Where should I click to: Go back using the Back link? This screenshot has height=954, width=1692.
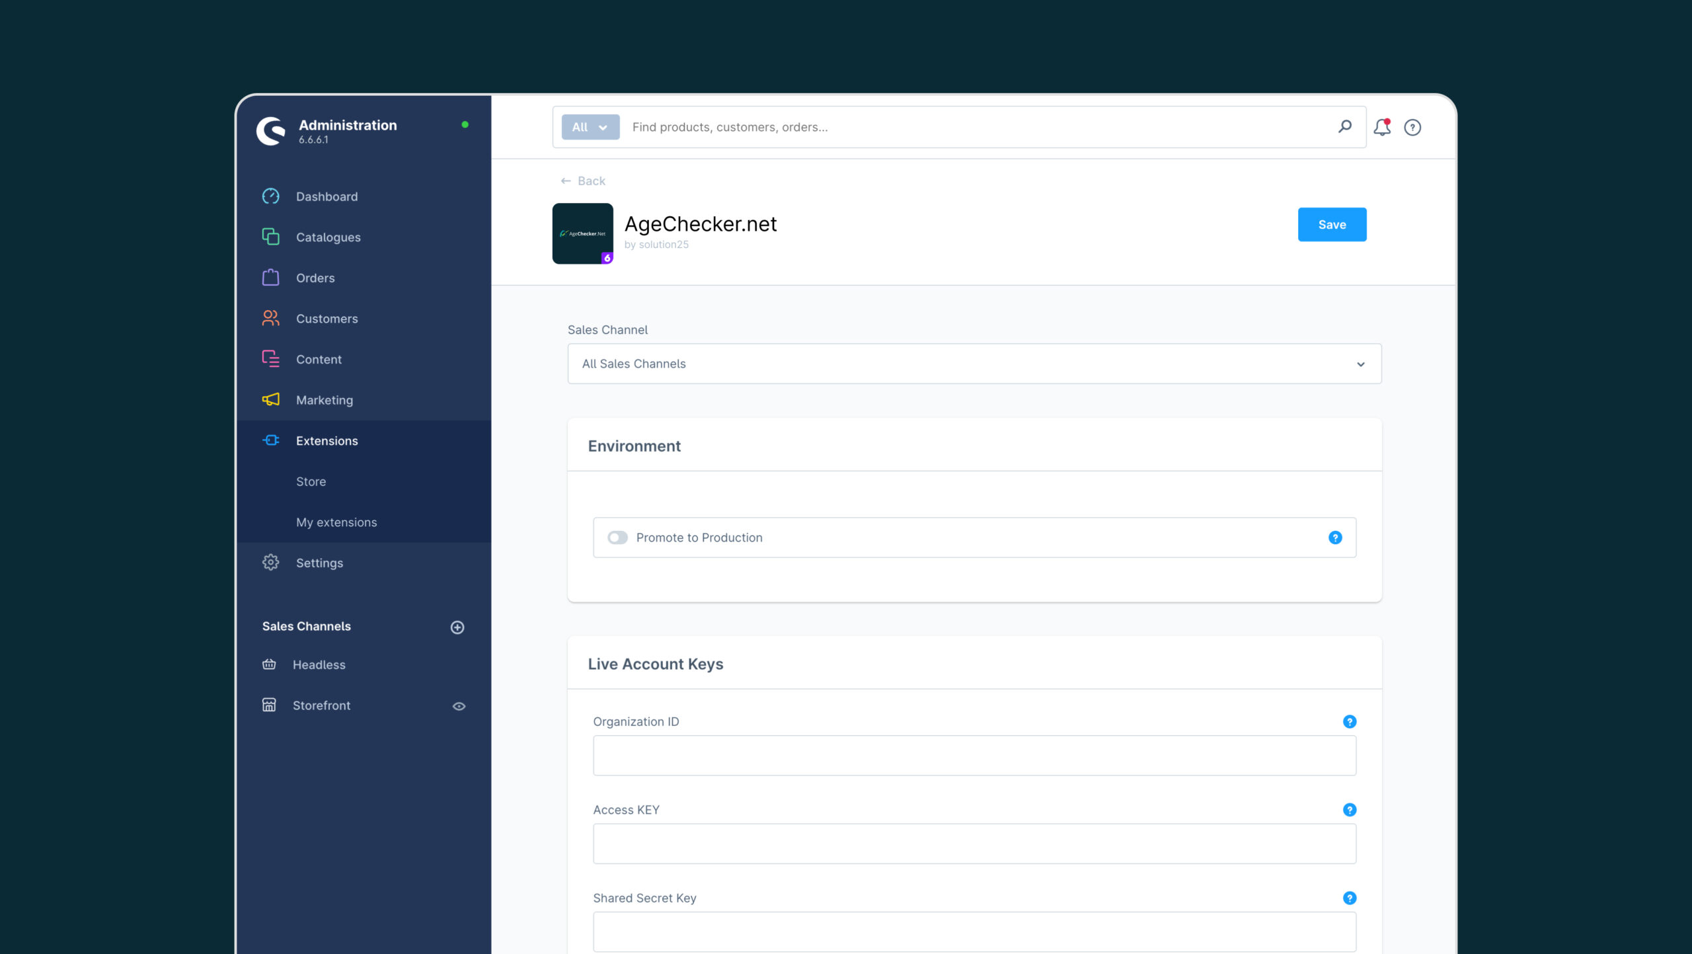(583, 181)
